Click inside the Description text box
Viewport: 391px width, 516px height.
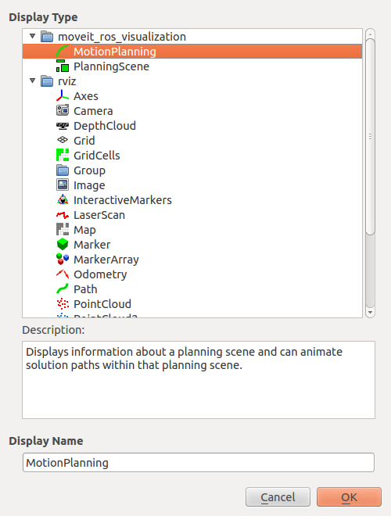pyautogui.click(x=199, y=380)
